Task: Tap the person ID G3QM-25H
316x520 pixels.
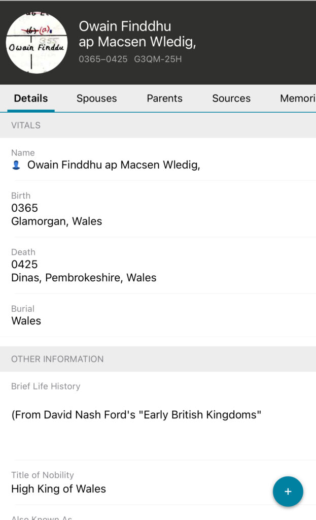Action: point(158,59)
